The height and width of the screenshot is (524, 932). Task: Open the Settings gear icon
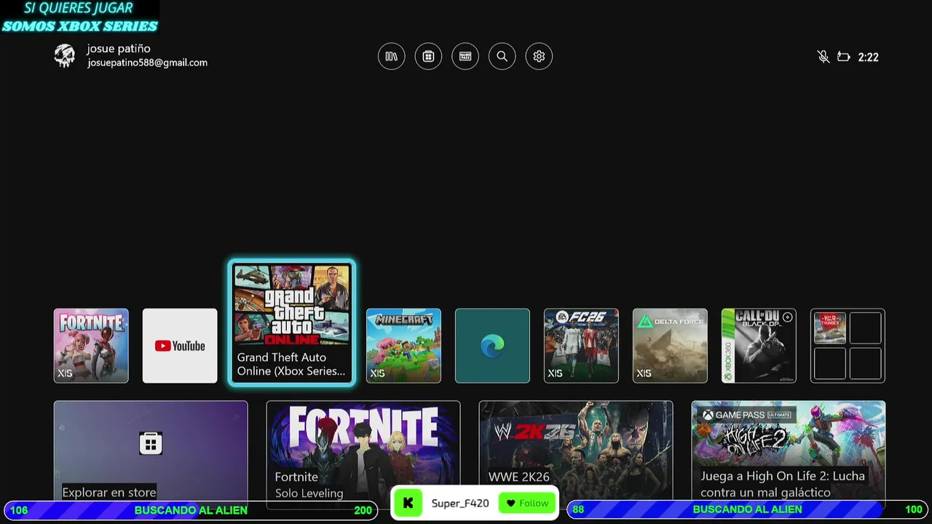click(x=539, y=56)
